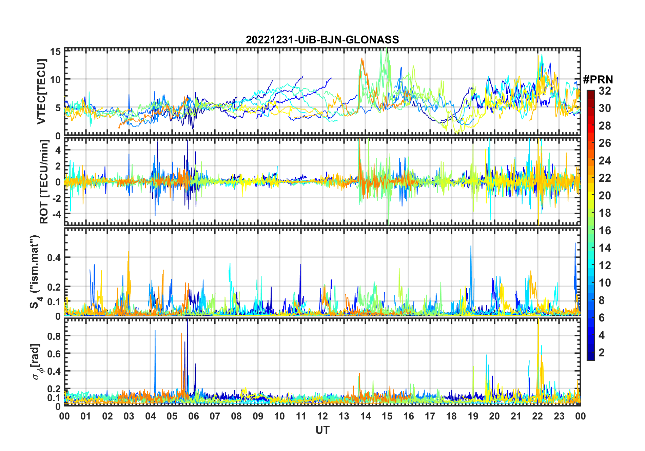Image resolution: width=645 pixels, height=451 pixels.
Task: Click UT axis tick label 15
Action: point(387,416)
